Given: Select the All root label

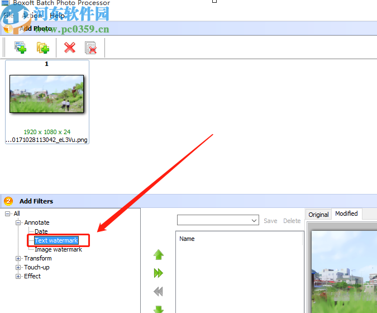Looking at the screenshot, I should pos(17,214).
